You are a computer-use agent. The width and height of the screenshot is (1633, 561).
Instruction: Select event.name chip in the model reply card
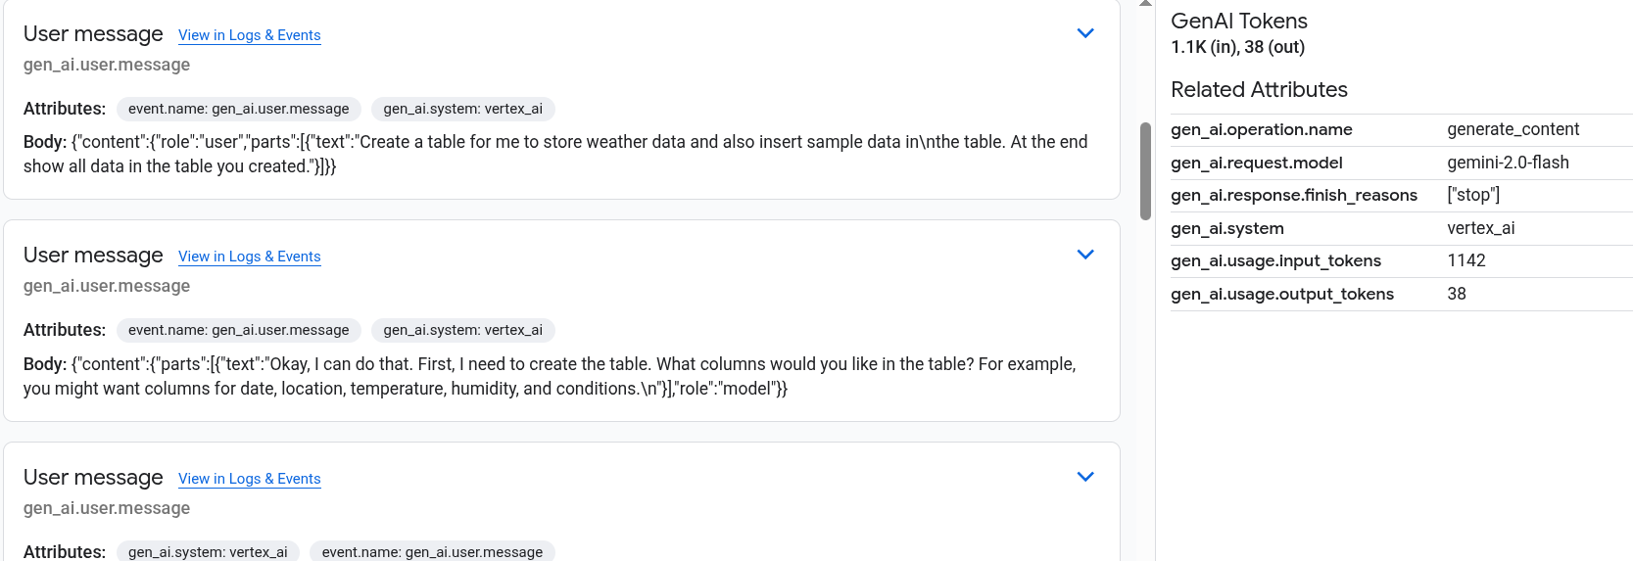238,330
